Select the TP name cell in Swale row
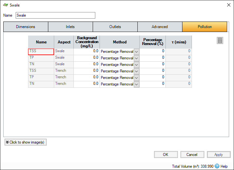Image resolution: width=234 pixels, height=170 pixels. tap(41, 58)
